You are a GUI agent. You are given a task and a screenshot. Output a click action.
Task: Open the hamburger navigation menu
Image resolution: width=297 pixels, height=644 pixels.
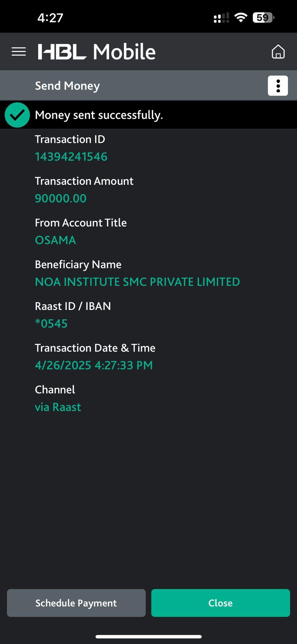point(18,52)
